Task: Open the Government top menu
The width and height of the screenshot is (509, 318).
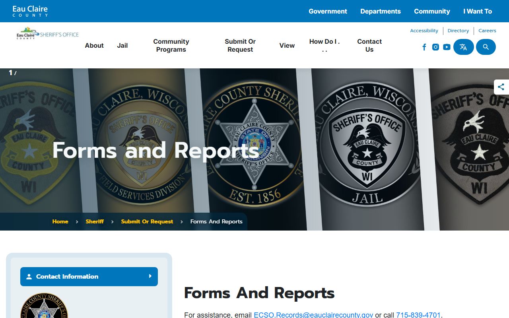Action: pos(328,11)
